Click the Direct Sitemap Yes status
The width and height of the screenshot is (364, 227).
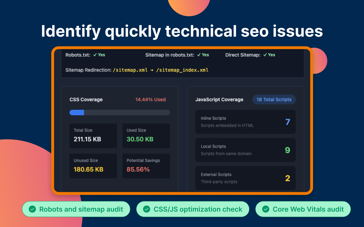coord(269,55)
